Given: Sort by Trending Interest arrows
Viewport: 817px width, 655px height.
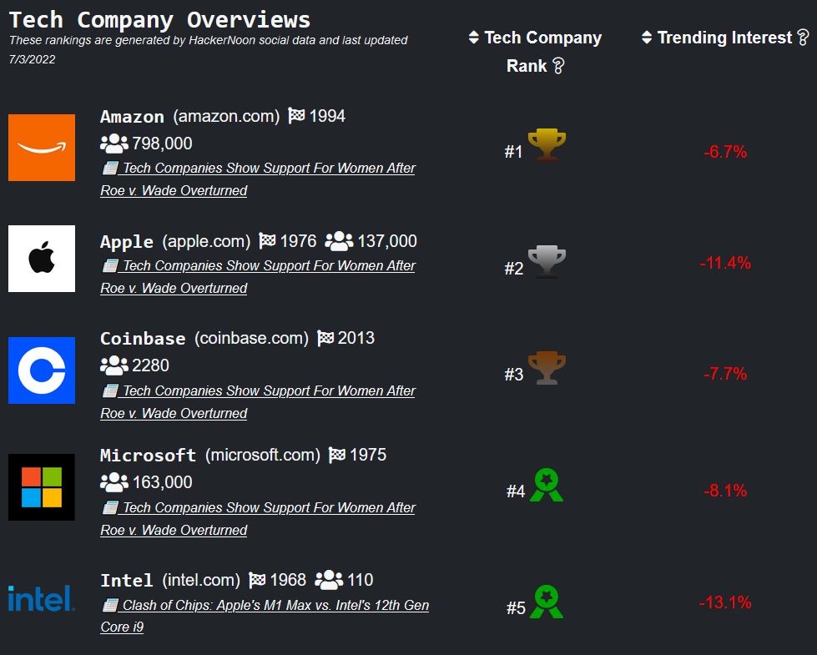Looking at the screenshot, I should [x=647, y=38].
